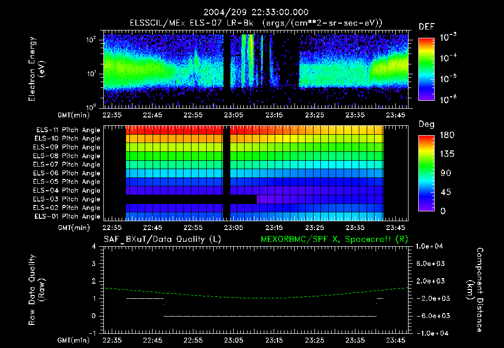Click the Component Distance (km) right axis label
Screen dimensions: 504x348
475,290
